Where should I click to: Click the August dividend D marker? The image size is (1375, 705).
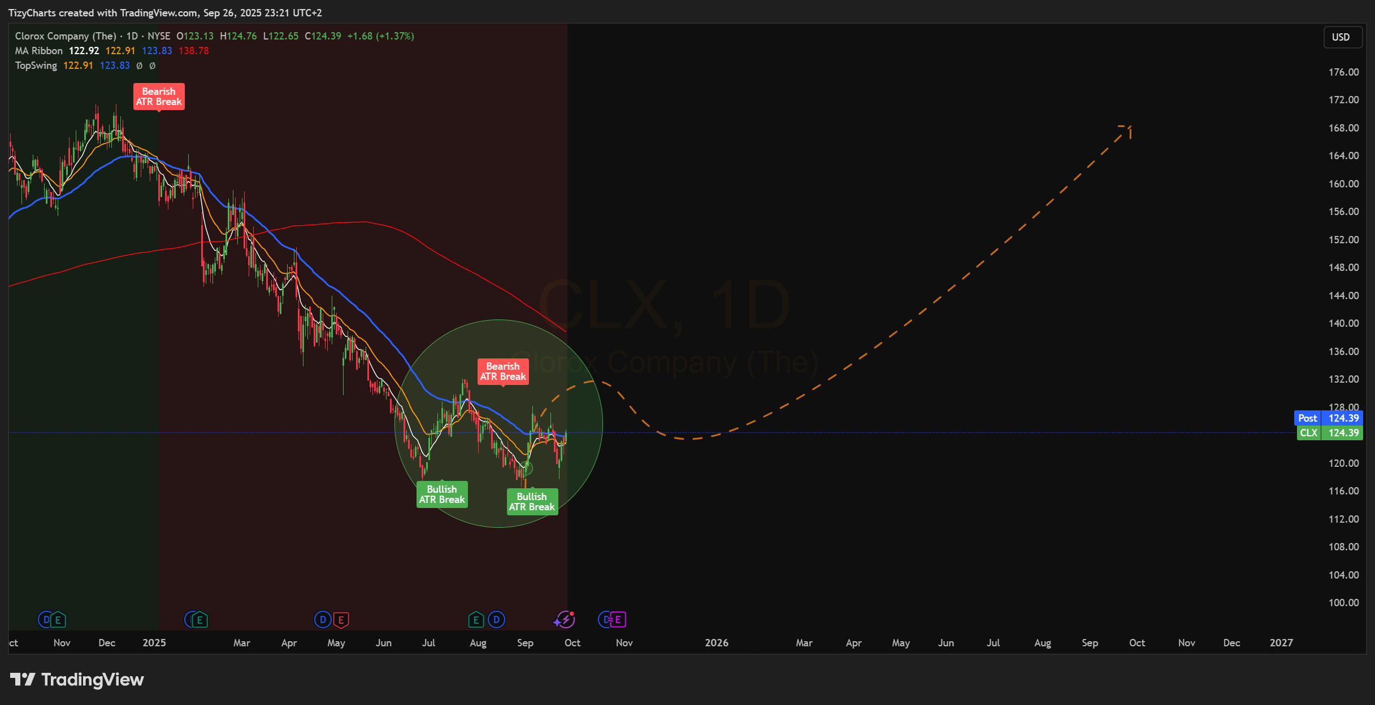496,620
